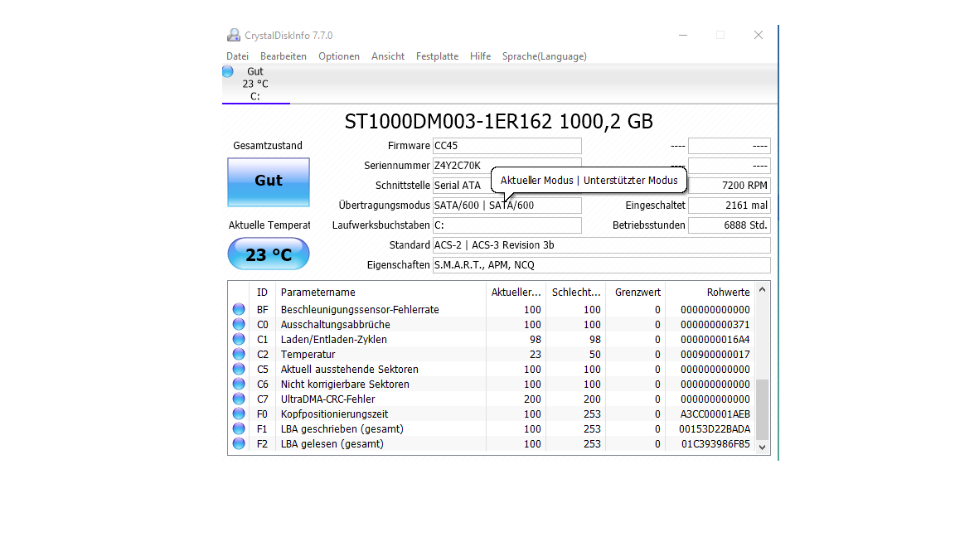The width and height of the screenshot is (955, 537).
Task: Click the Übertragungsmodus field SATA/600
Action: pyautogui.click(x=507, y=206)
